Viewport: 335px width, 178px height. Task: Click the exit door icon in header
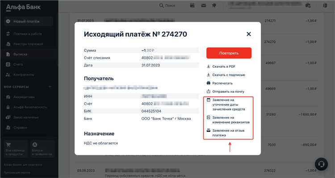click(x=325, y=5)
